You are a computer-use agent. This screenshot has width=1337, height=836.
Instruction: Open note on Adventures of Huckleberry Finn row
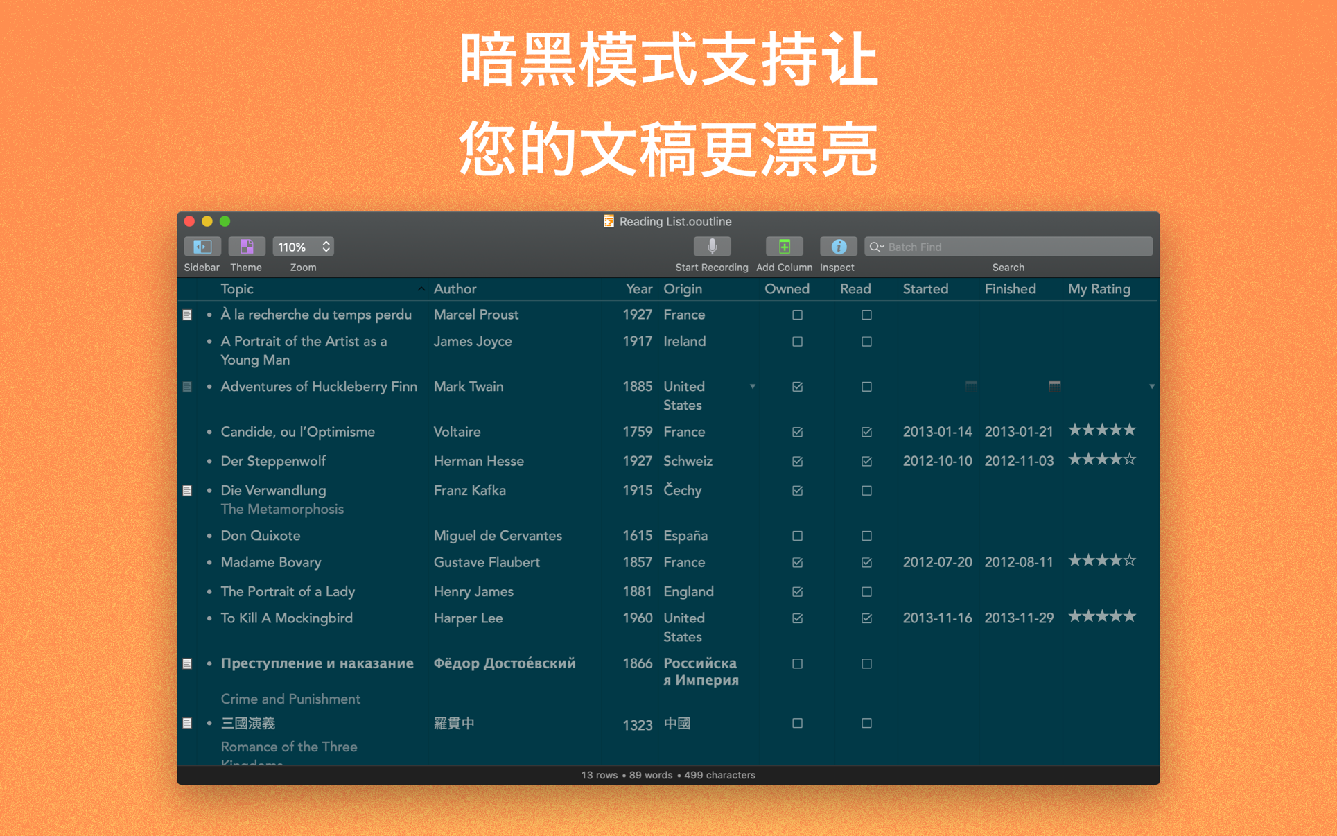[x=187, y=386]
